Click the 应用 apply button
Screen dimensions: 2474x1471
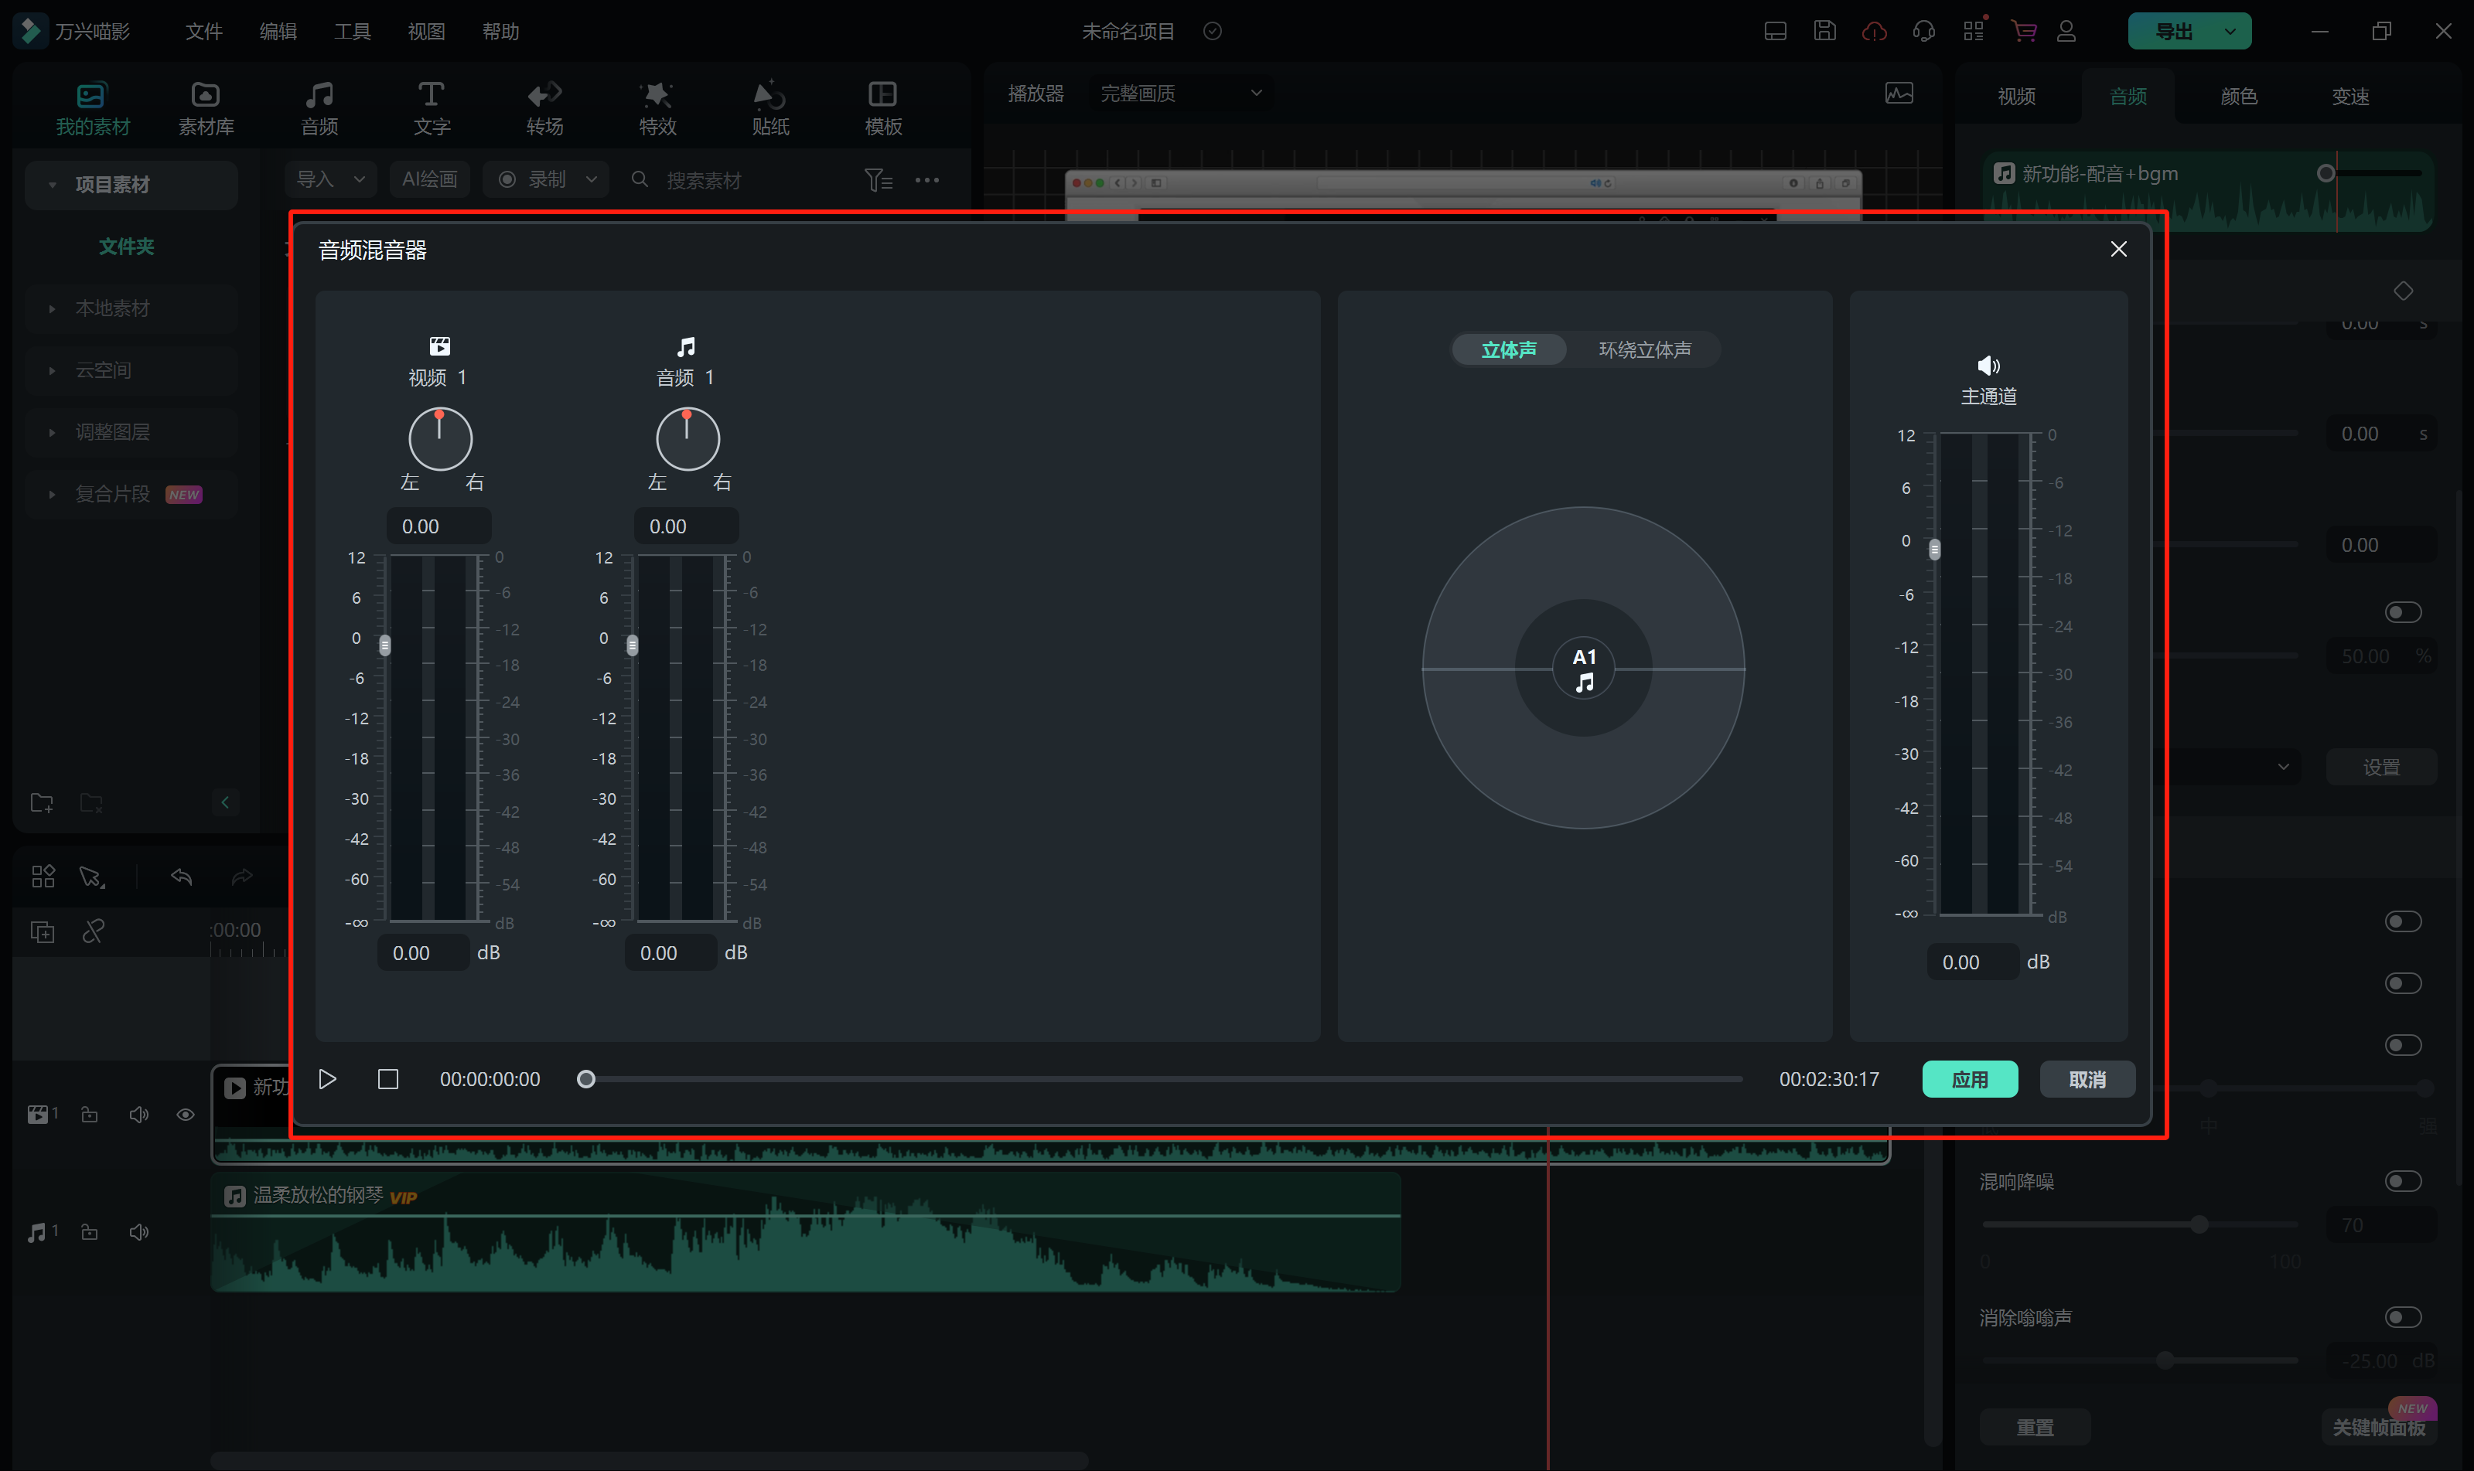point(1969,1078)
